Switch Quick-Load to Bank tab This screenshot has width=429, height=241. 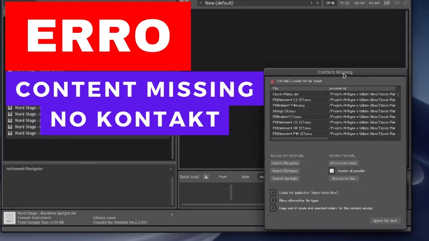246,177
